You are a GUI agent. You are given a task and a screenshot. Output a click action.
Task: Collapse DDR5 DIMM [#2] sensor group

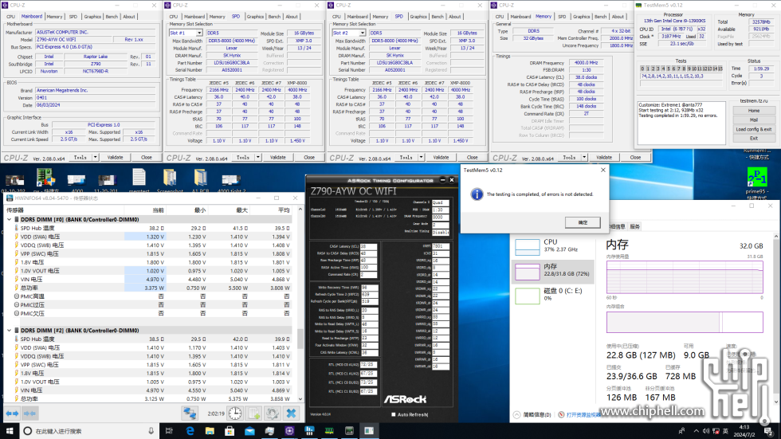9,331
